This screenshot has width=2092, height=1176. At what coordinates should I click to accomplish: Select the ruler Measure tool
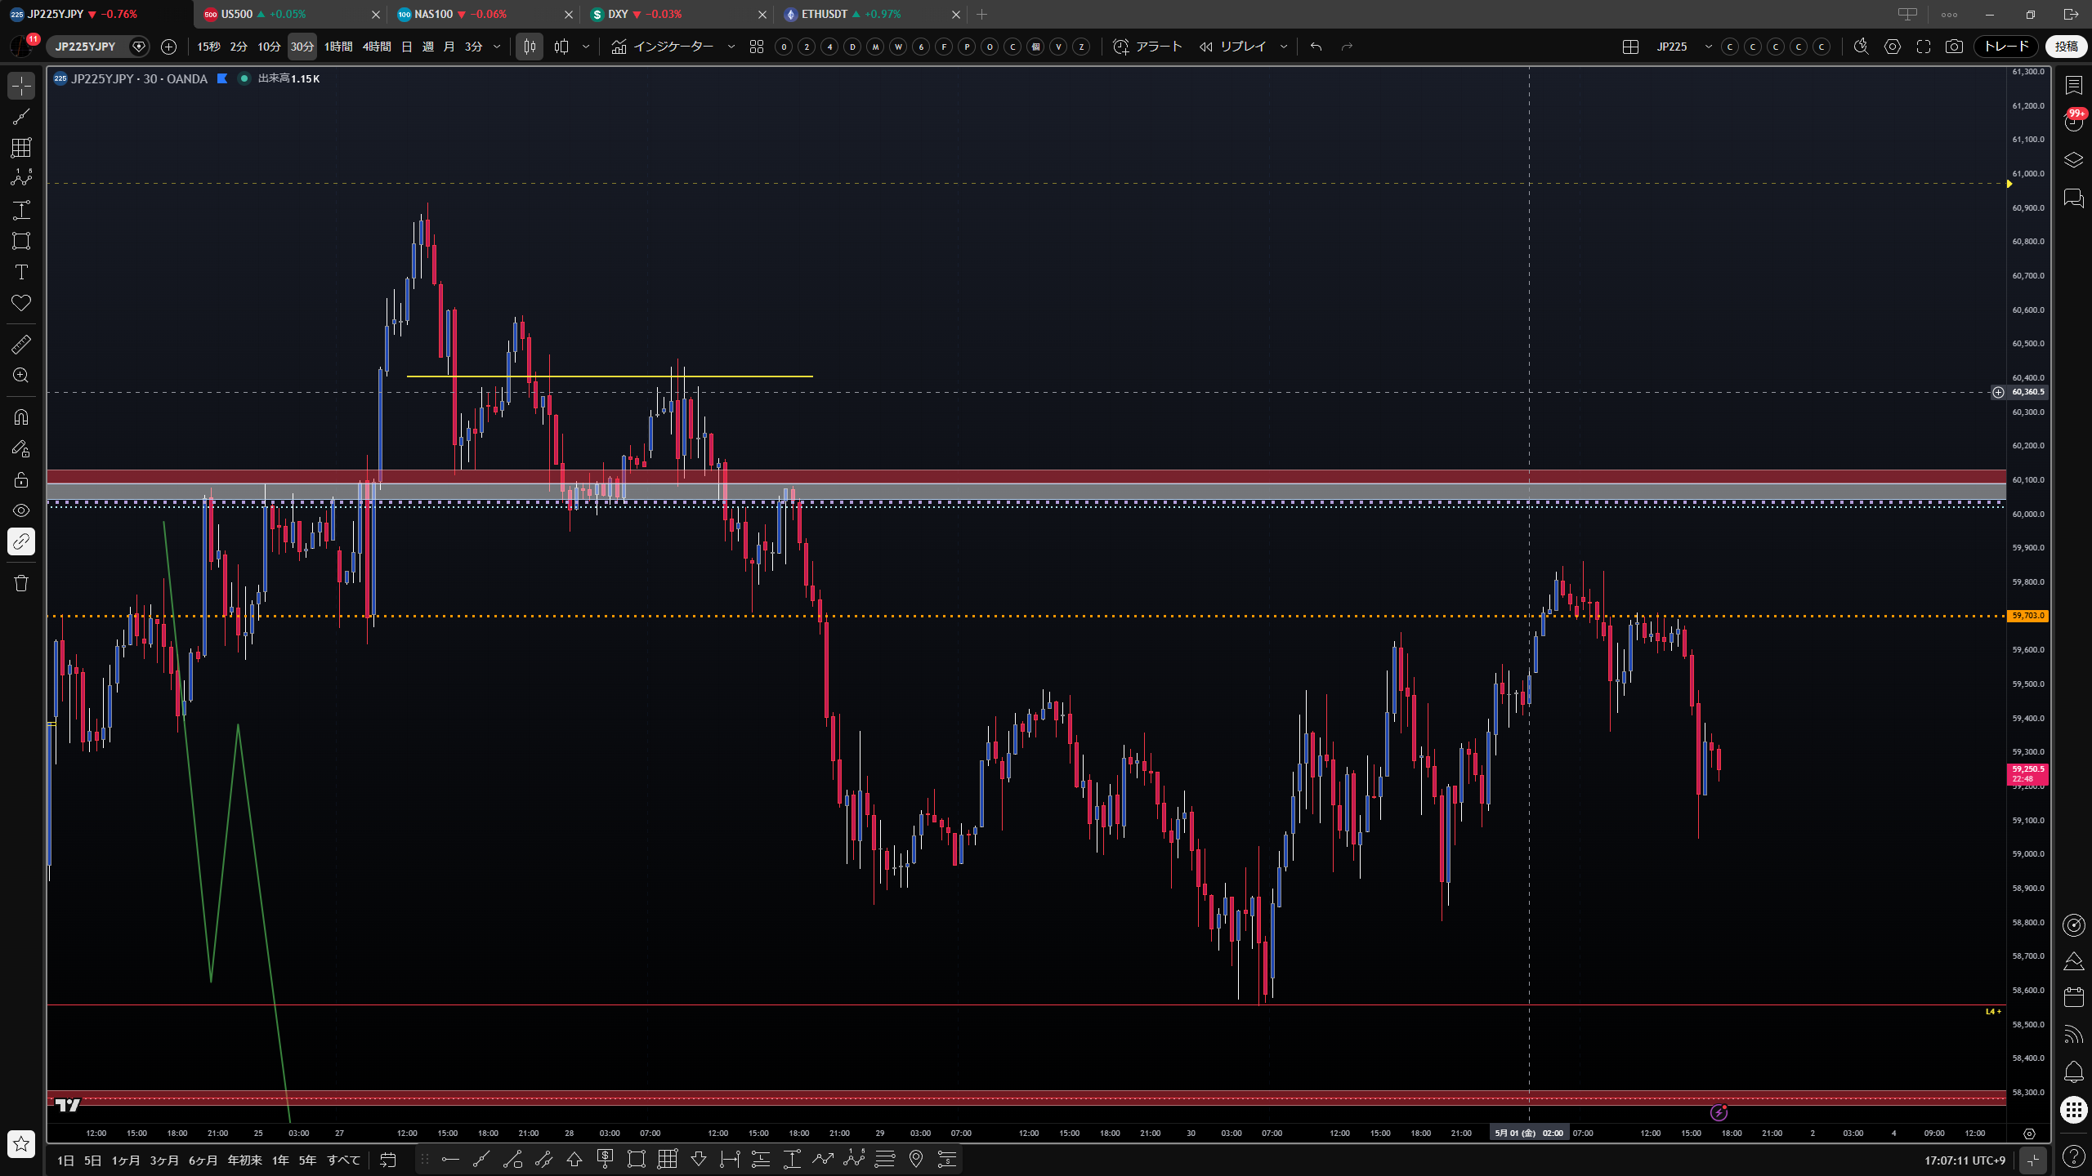21,345
